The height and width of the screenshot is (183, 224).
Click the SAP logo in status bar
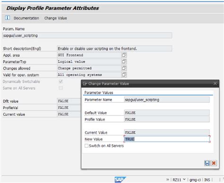[x=120, y=180]
